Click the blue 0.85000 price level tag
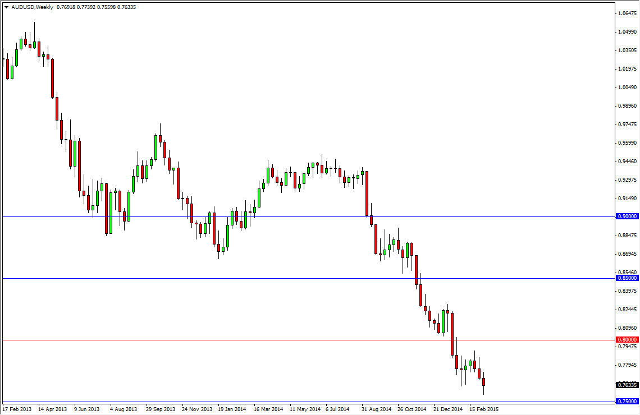 point(627,278)
